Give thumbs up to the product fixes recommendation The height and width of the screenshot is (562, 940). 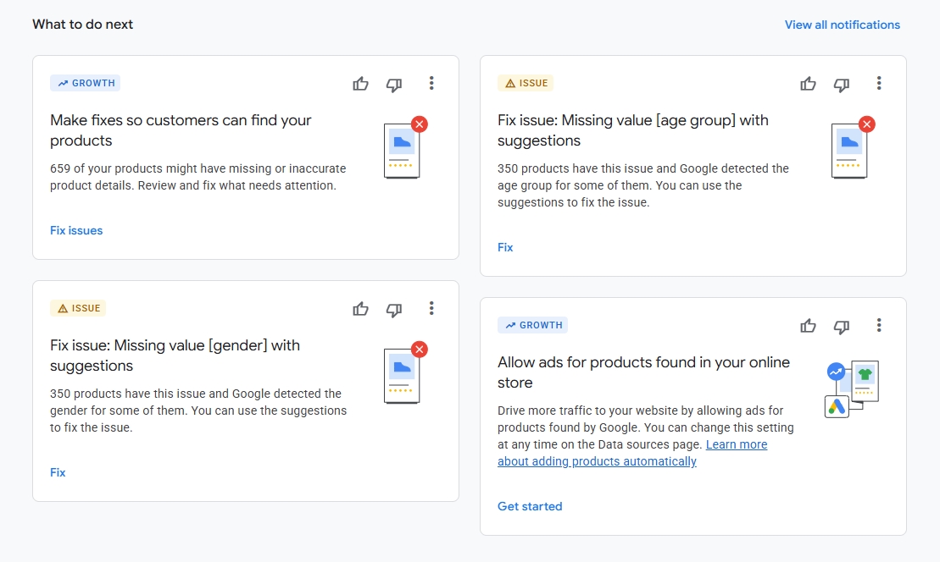[360, 84]
